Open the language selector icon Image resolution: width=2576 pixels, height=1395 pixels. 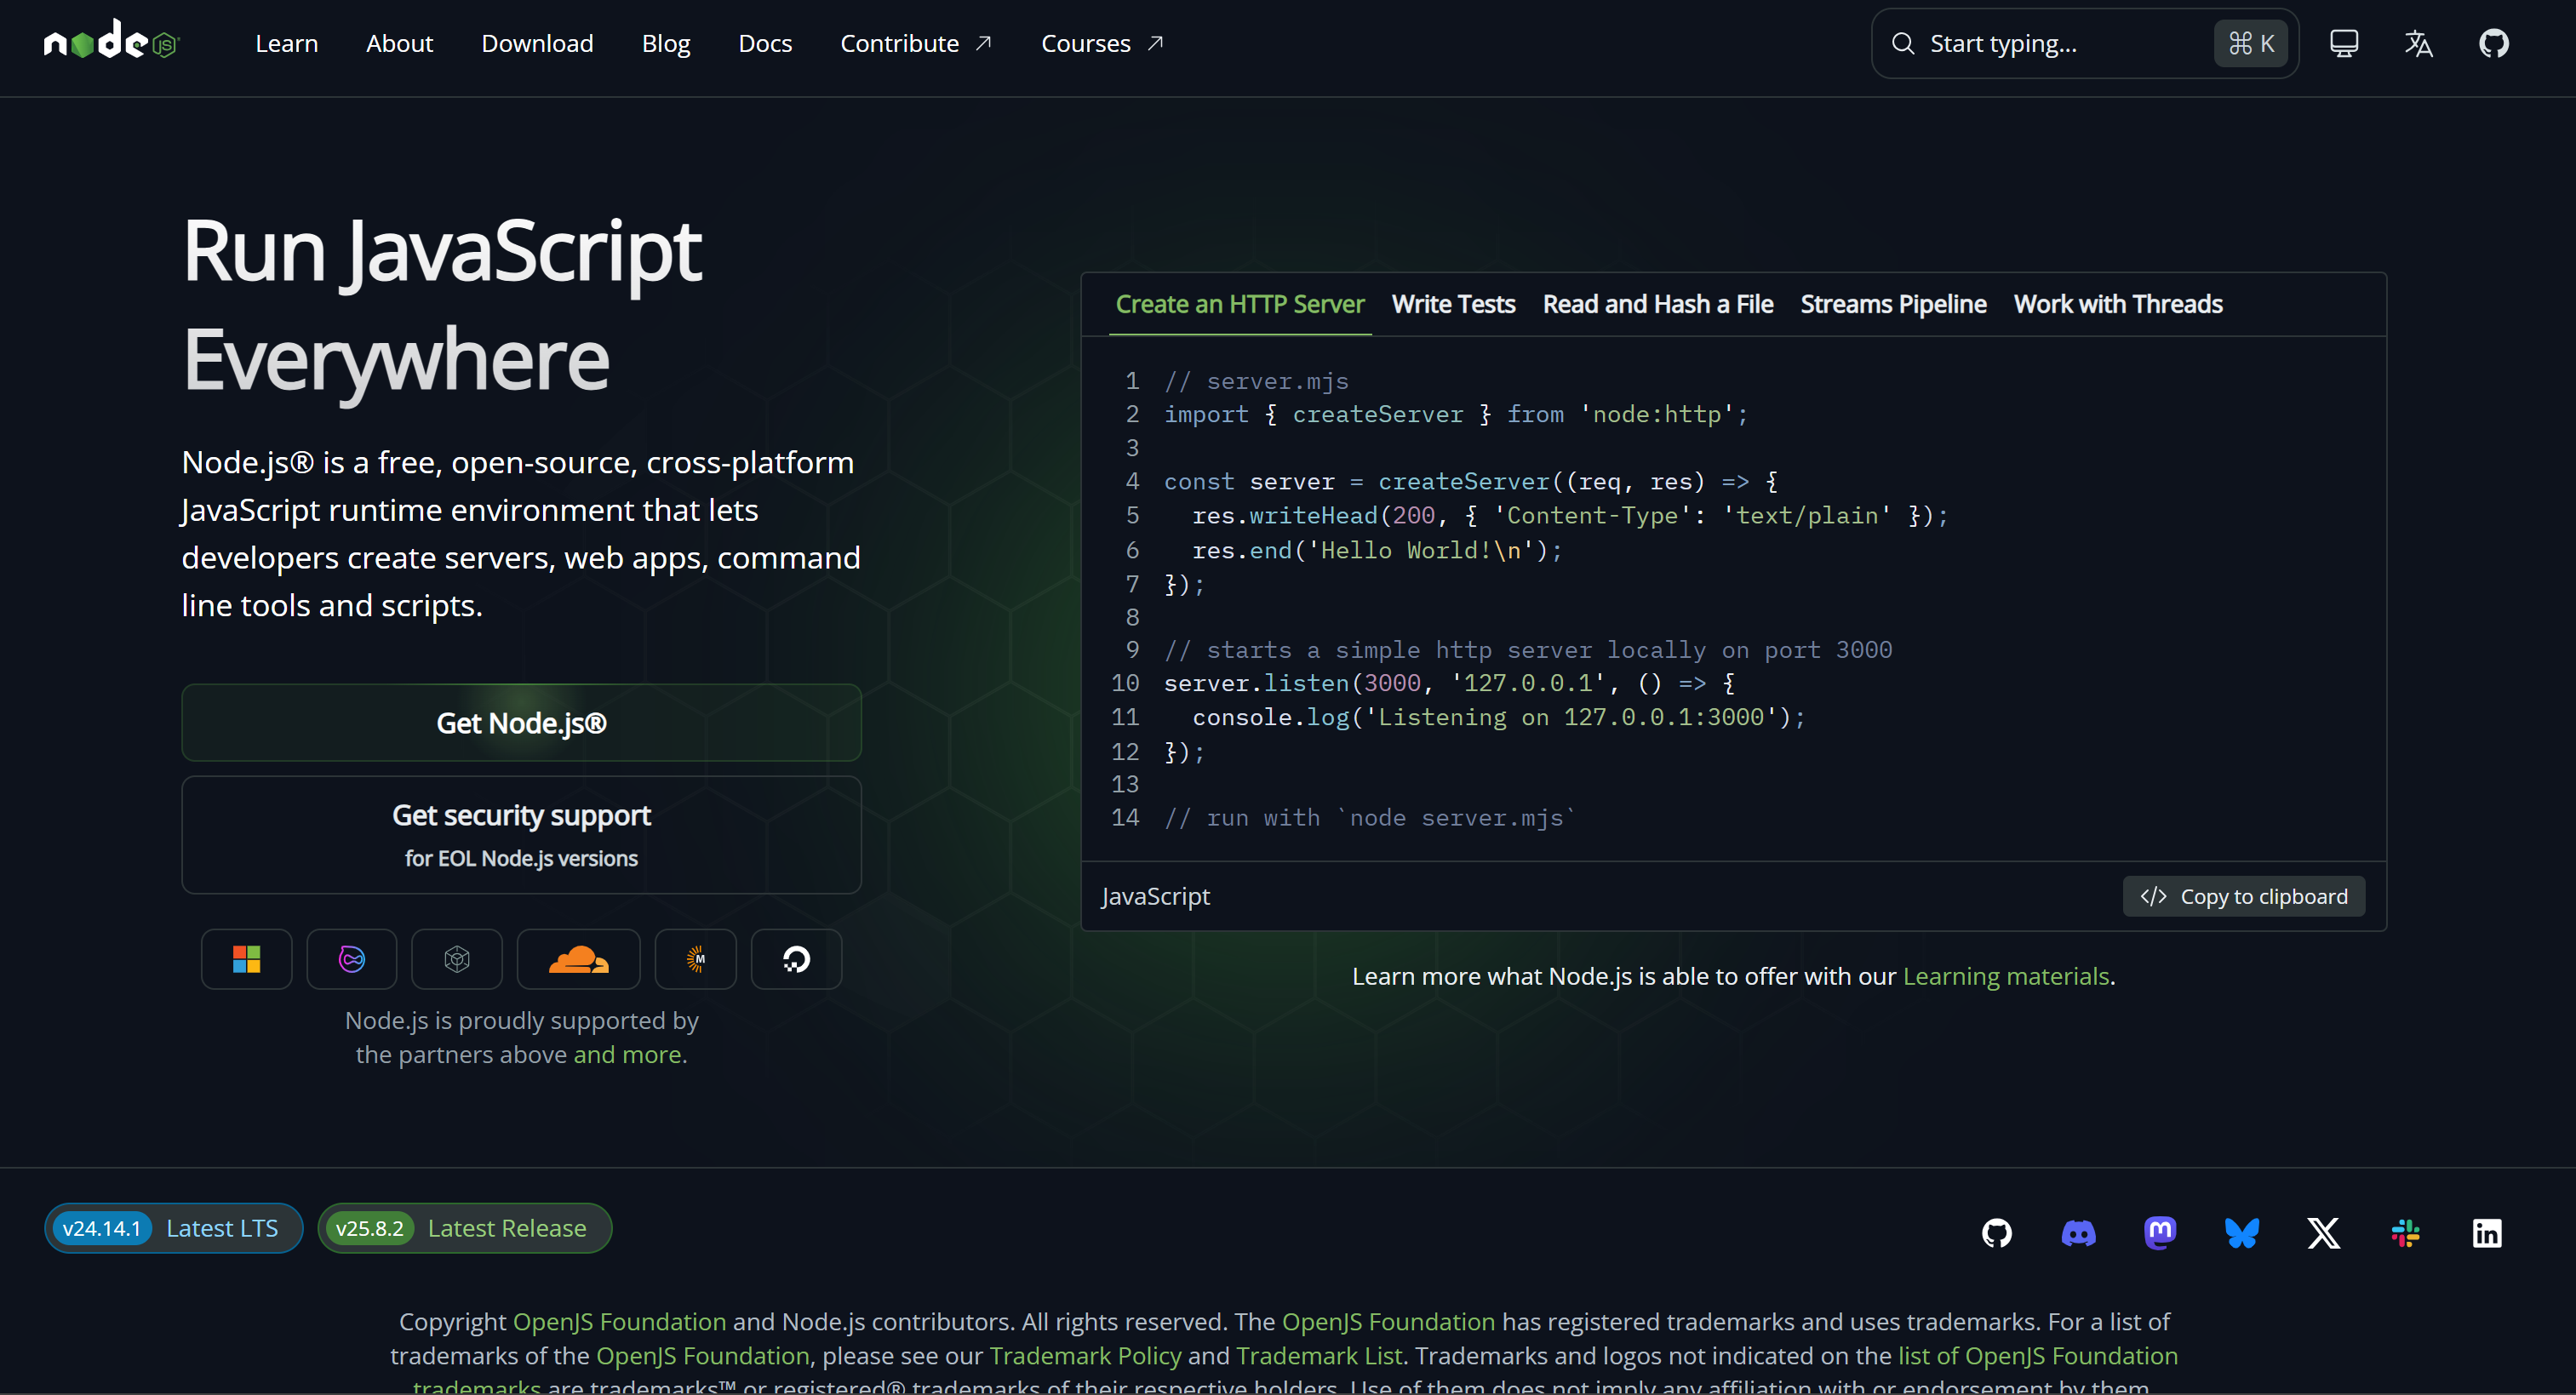click(x=2418, y=43)
